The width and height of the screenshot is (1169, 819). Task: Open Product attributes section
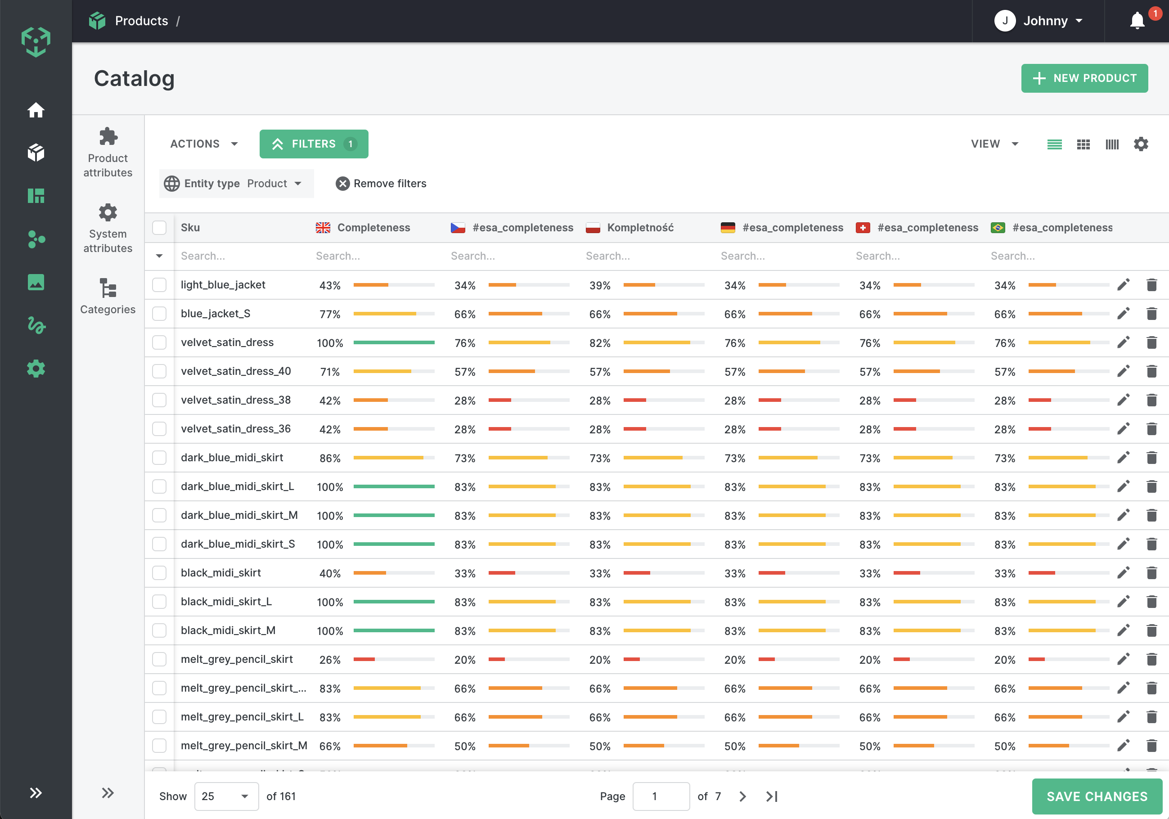click(108, 152)
